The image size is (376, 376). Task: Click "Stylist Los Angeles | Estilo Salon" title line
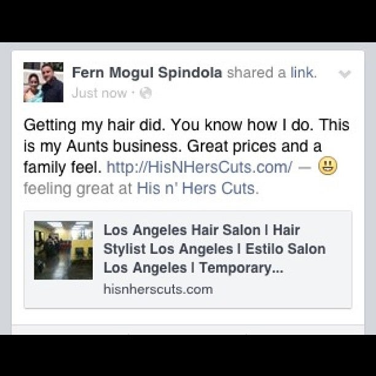214,249
